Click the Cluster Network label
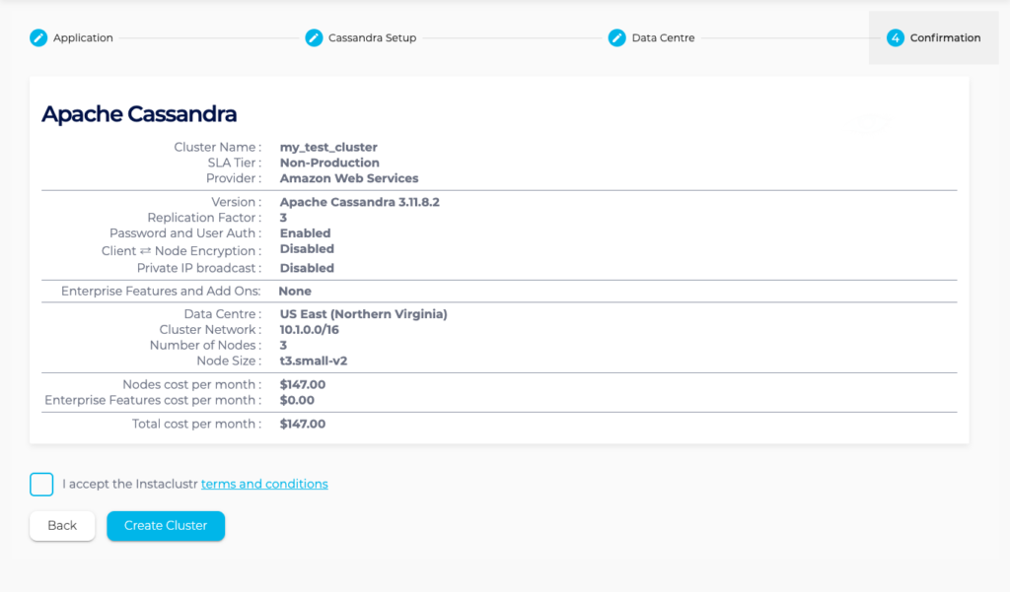The height and width of the screenshot is (592, 1010). (211, 329)
